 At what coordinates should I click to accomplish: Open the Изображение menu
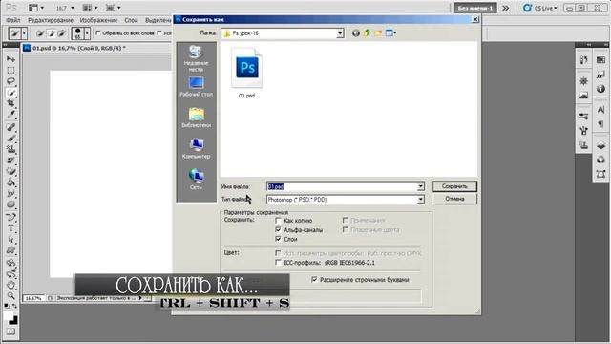tap(98, 20)
